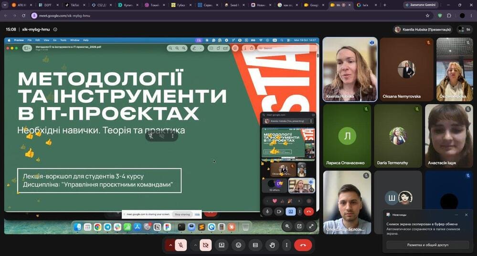This screenshot has width=477, height=256.
Task: Open a new browser tab
Action: [x=385, y=5]
